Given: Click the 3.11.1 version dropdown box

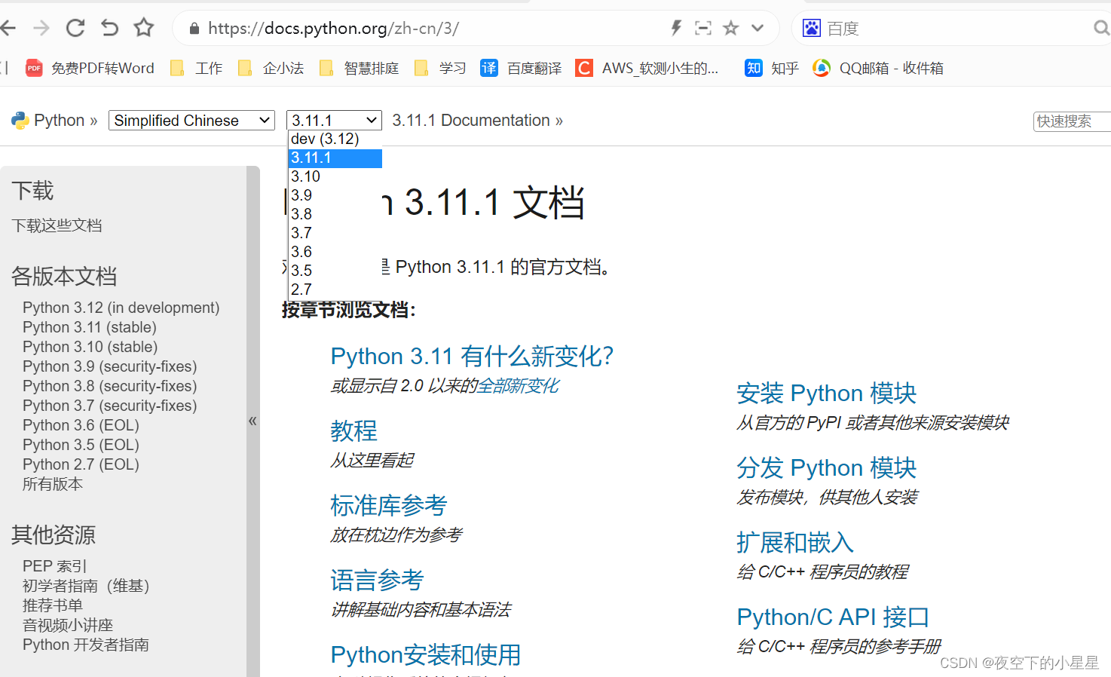Looking at the screenshot, I should coord(334,121).
